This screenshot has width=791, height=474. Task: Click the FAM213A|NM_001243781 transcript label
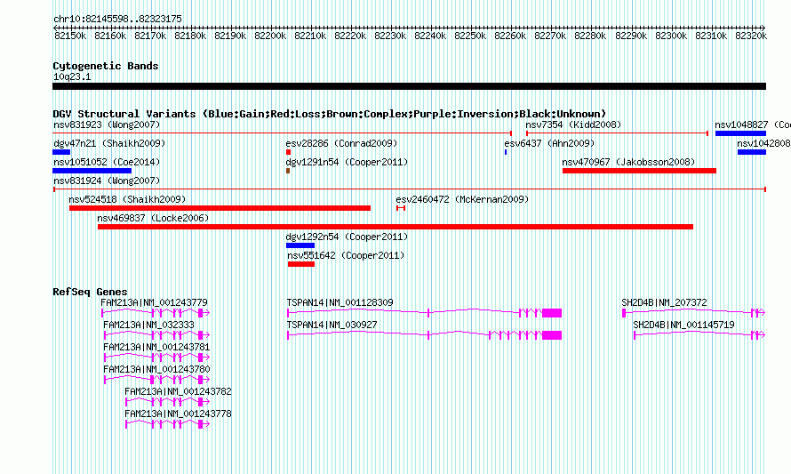click(156, 347)
